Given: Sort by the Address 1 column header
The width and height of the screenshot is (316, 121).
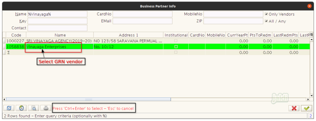Looking at the screenshot, I should (128, 35).
